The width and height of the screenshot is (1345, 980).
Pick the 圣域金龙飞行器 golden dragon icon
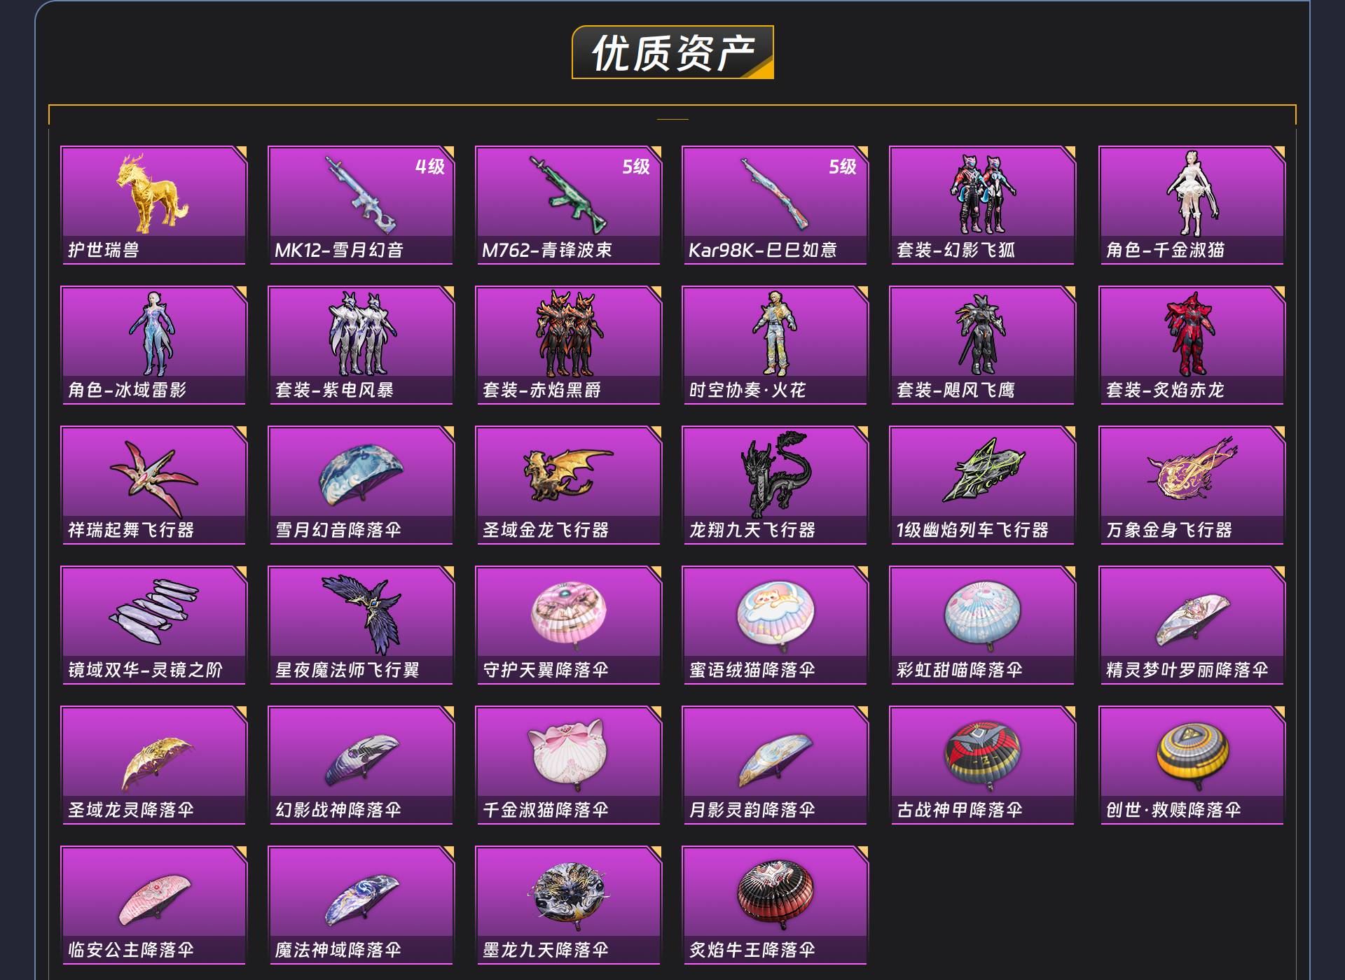(x=567, y=474)
